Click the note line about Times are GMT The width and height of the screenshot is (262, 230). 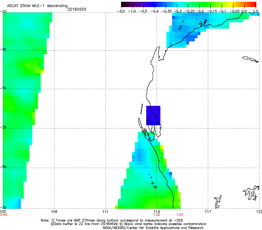pos(112,220)
